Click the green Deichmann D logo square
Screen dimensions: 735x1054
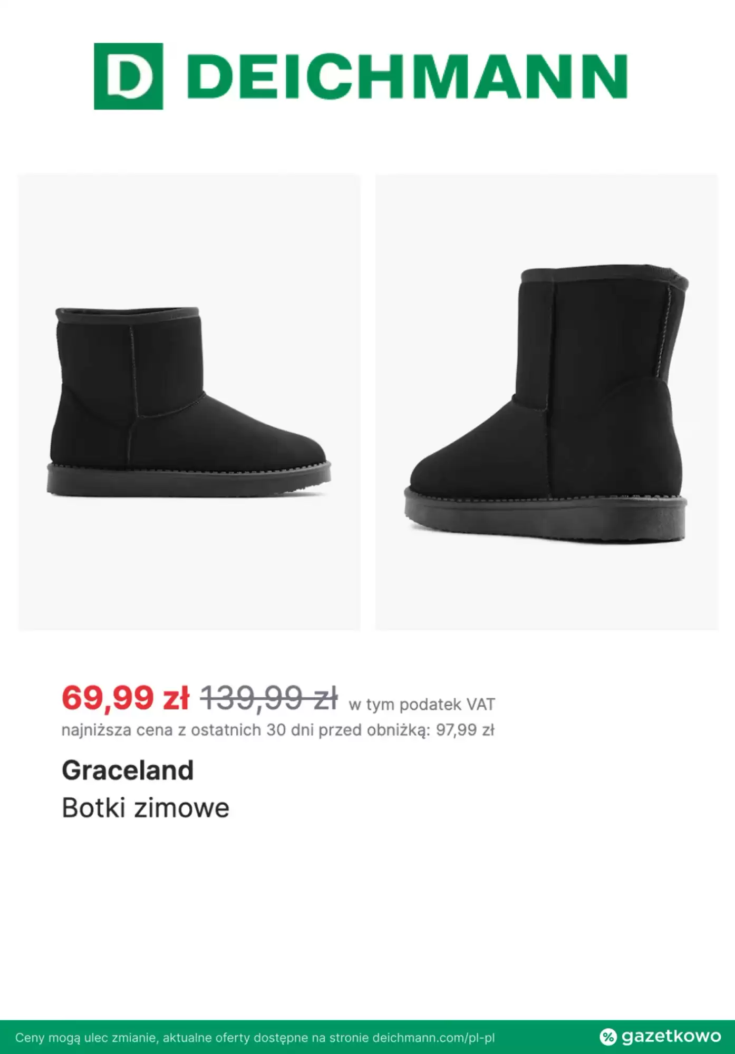(128, 76)
